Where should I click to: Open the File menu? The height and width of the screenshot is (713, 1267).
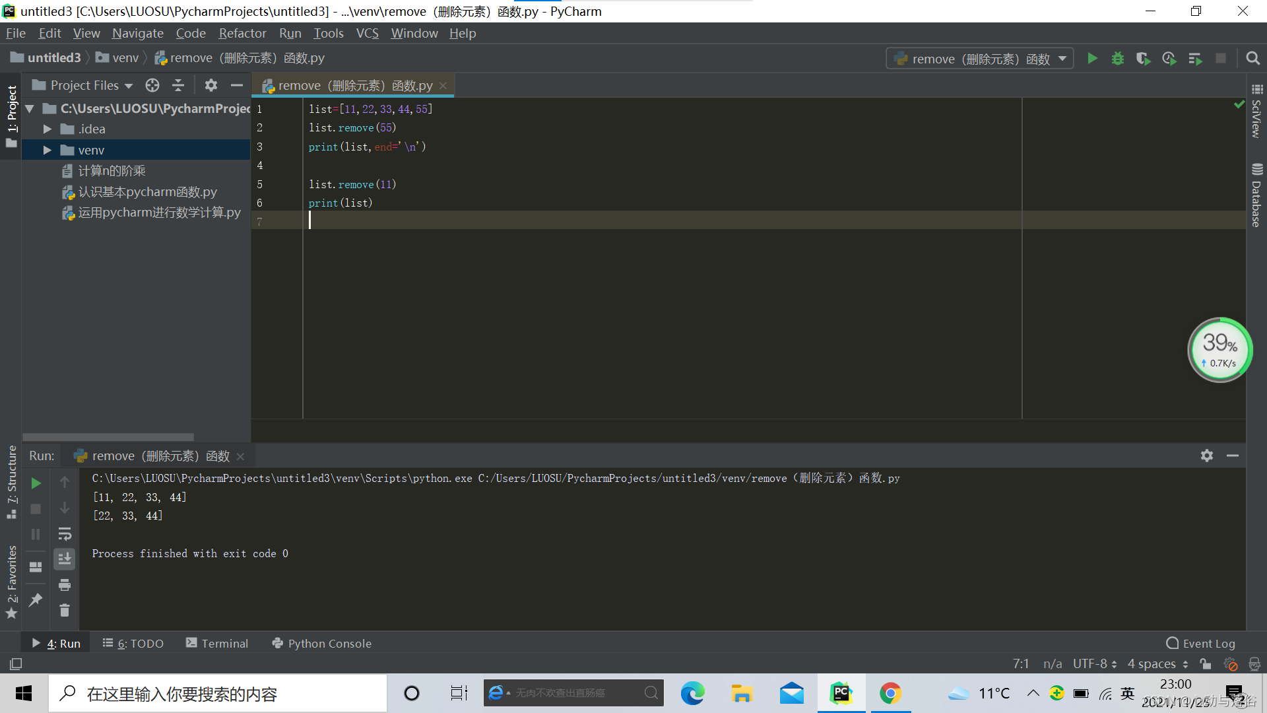16,33
